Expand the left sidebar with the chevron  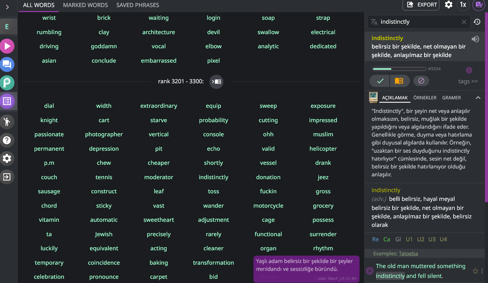8,7
